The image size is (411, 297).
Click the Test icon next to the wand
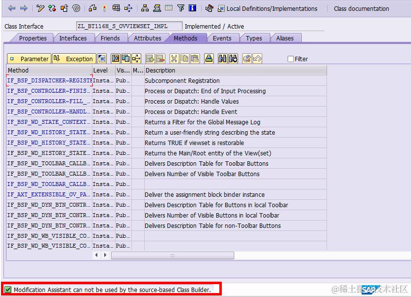116,8
